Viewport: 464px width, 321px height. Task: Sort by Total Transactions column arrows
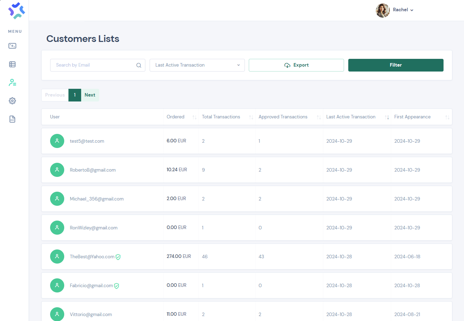(251, 117)
